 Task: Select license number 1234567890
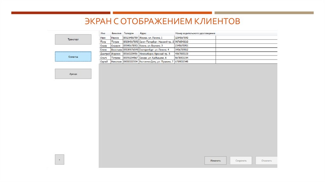coord(195,38)
